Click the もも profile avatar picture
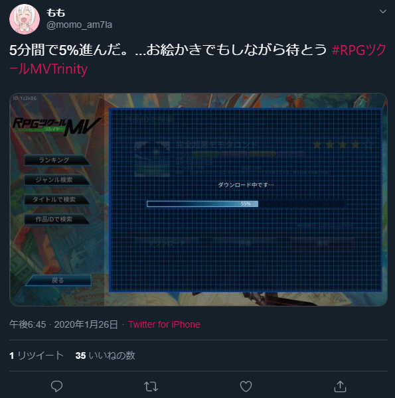The width and height of the screenshot is (395, 398). 25,19
